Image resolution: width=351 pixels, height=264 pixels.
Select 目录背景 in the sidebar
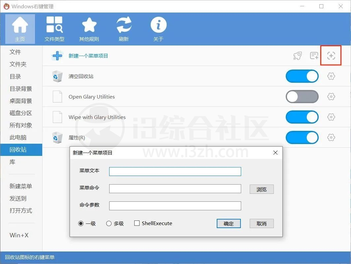tap(21, 89)
